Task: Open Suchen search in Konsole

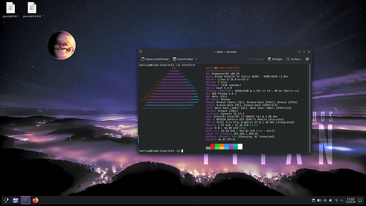Action: [294, 59]
